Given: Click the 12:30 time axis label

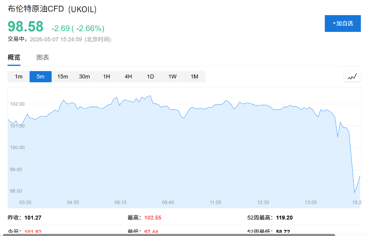Looking at the screenshot, I should click(263, 202).
